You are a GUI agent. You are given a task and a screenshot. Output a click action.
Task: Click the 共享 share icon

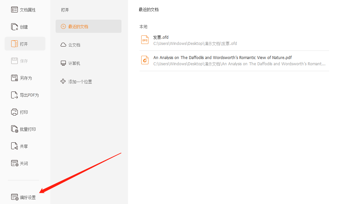pos(14,146)
